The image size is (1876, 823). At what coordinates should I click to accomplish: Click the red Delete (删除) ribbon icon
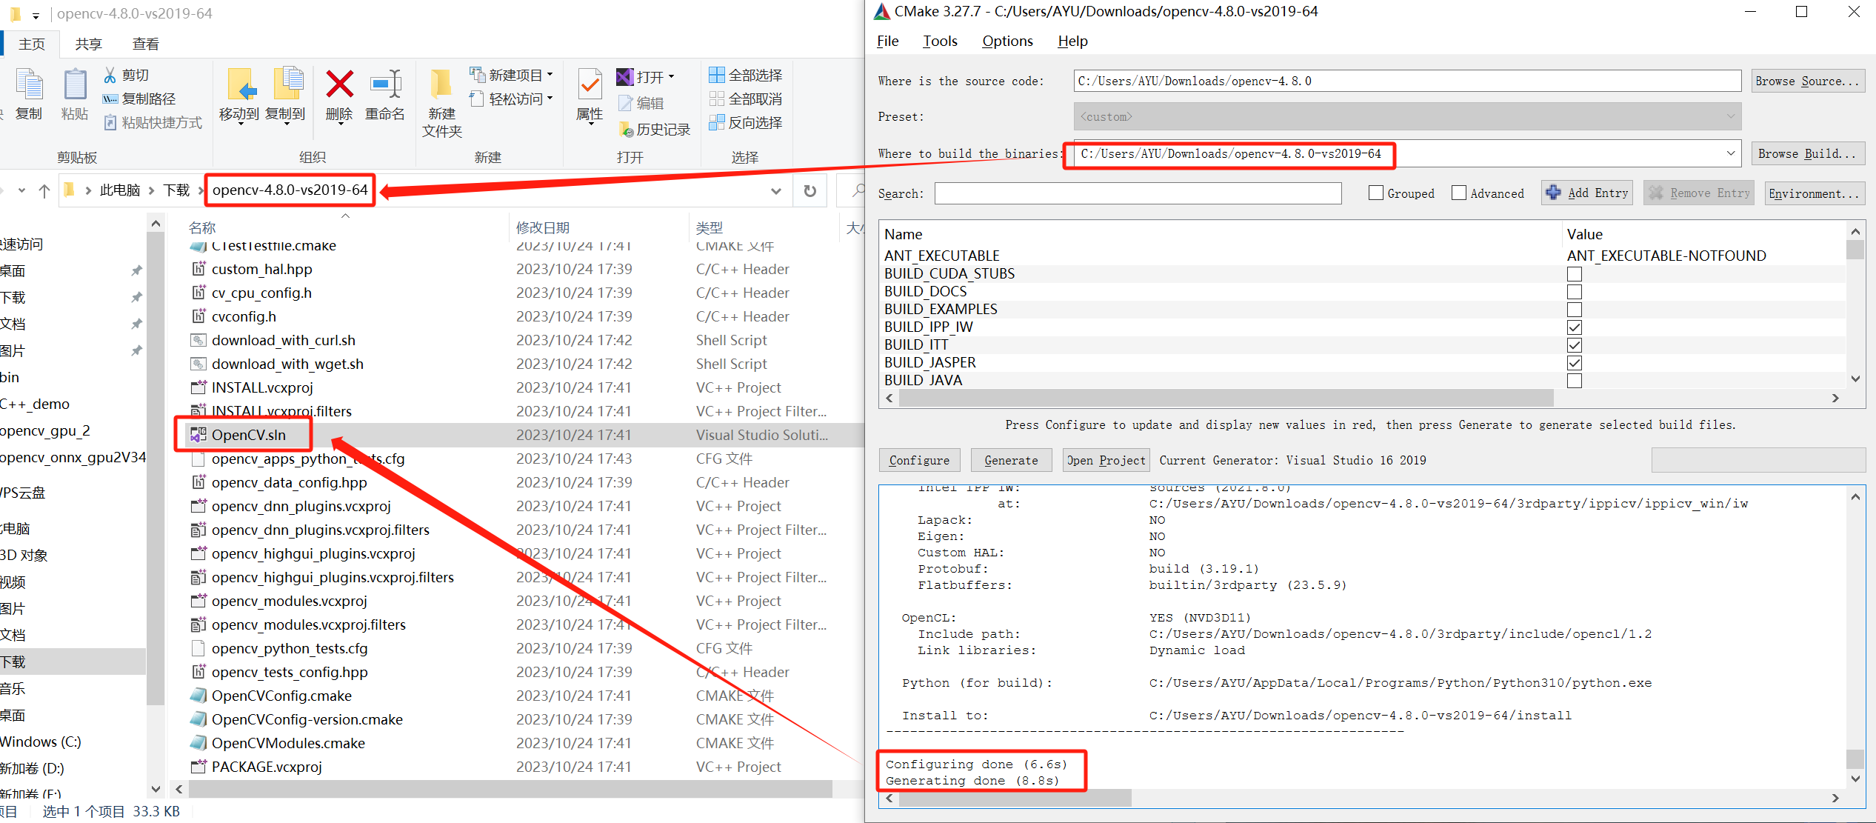pyautogui.click(x=339, y=85)
